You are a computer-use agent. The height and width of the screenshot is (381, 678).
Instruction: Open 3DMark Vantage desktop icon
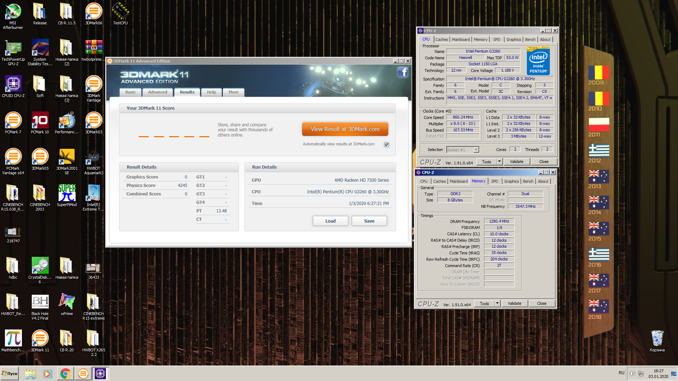pyautogui.click(x=94, y=89)
